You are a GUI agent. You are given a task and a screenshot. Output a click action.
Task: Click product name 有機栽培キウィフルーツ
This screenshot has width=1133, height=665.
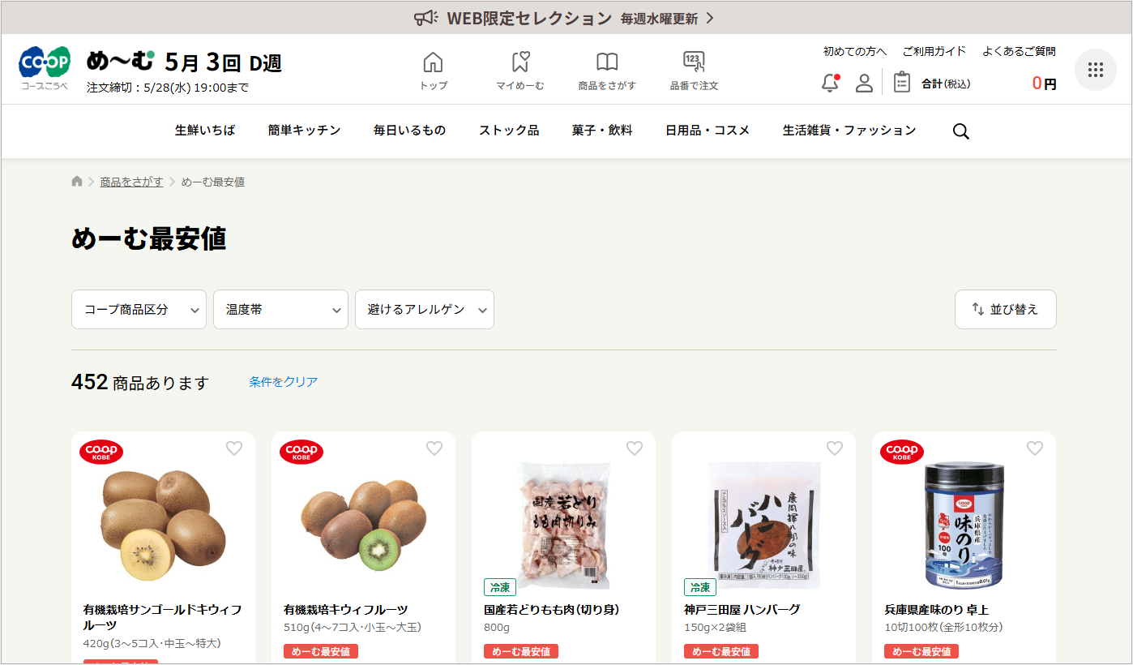tap(346, 610)
